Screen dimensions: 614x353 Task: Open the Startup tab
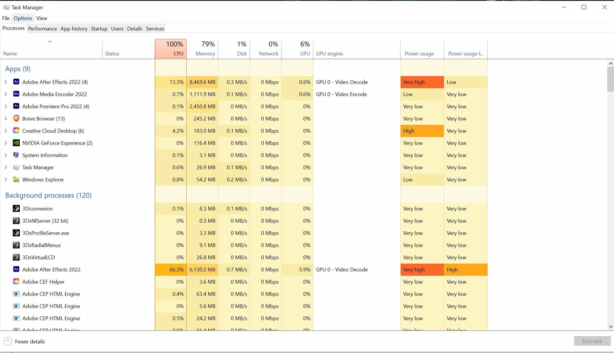99,28
